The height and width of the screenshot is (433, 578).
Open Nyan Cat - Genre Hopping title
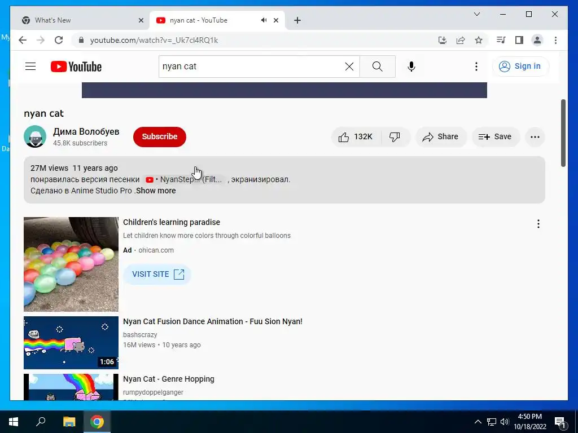(168, 379)
